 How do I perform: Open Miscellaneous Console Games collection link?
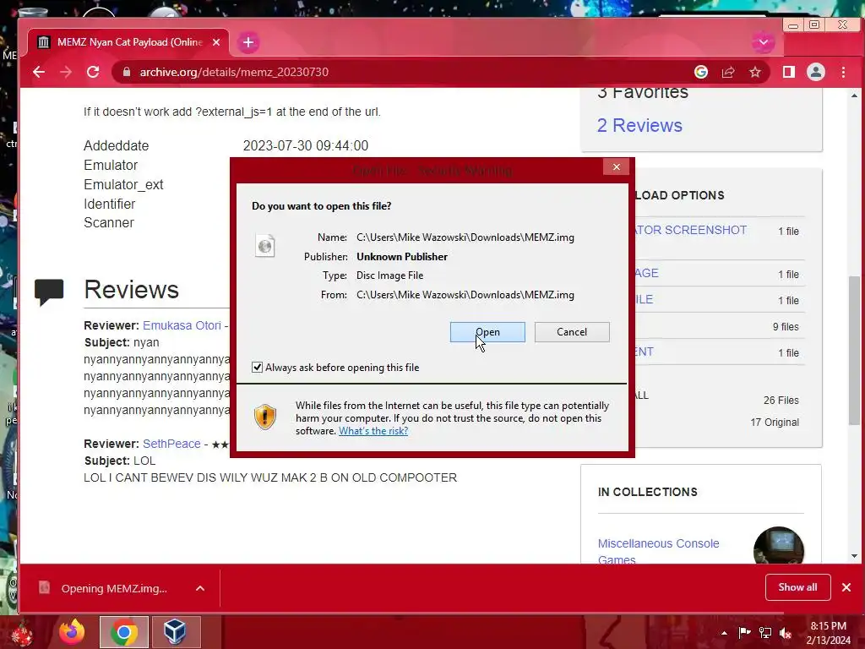[658, 551]
